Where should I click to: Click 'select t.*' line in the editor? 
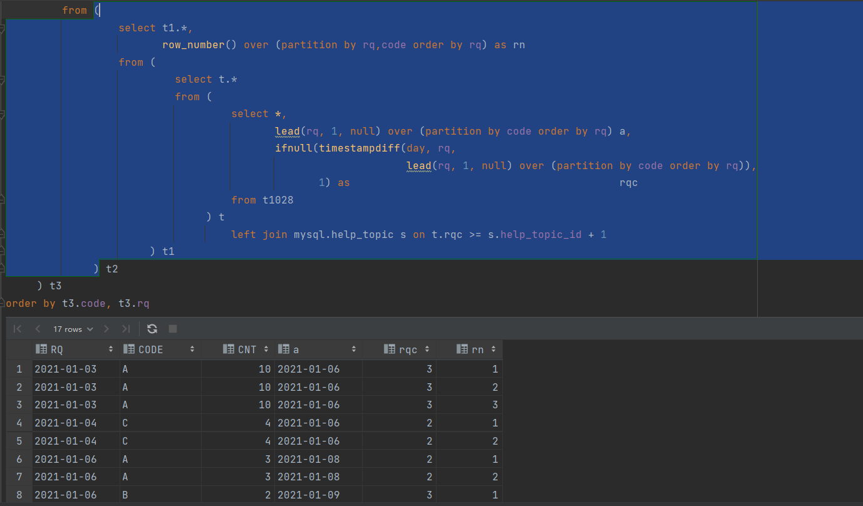(206, 80)
